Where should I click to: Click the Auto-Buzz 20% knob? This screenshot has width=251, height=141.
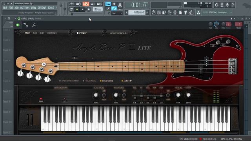[96, 95]
